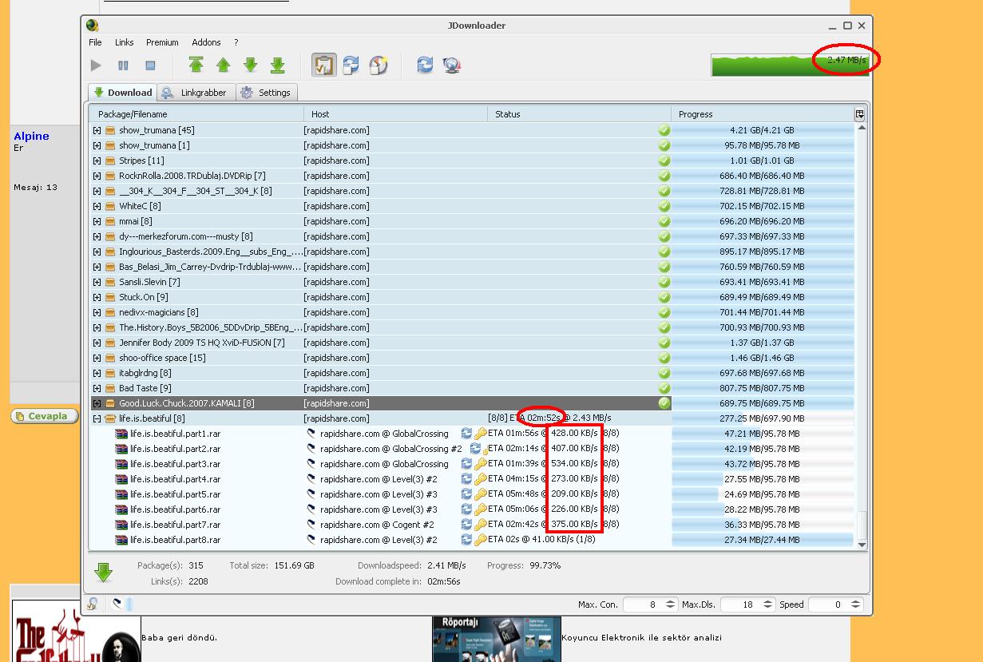Move selection to top with the topmost-arrow icon
The image size is (983, 662).
pos(196,65)
